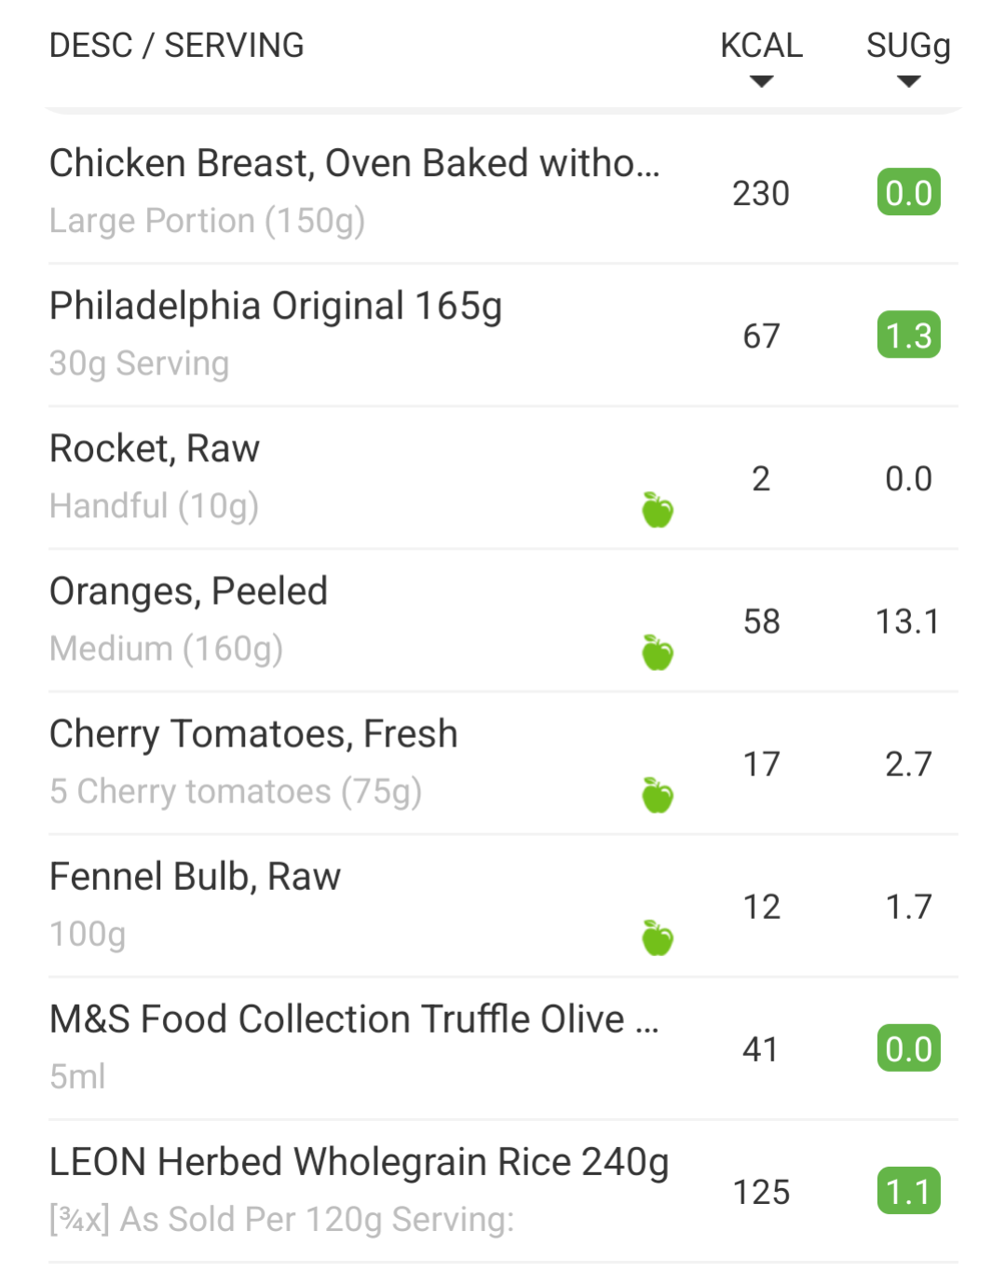Open the M&S Food Collection Truffle Olive entry
Screen dimensions: 1006x1272
[503, 1048]
